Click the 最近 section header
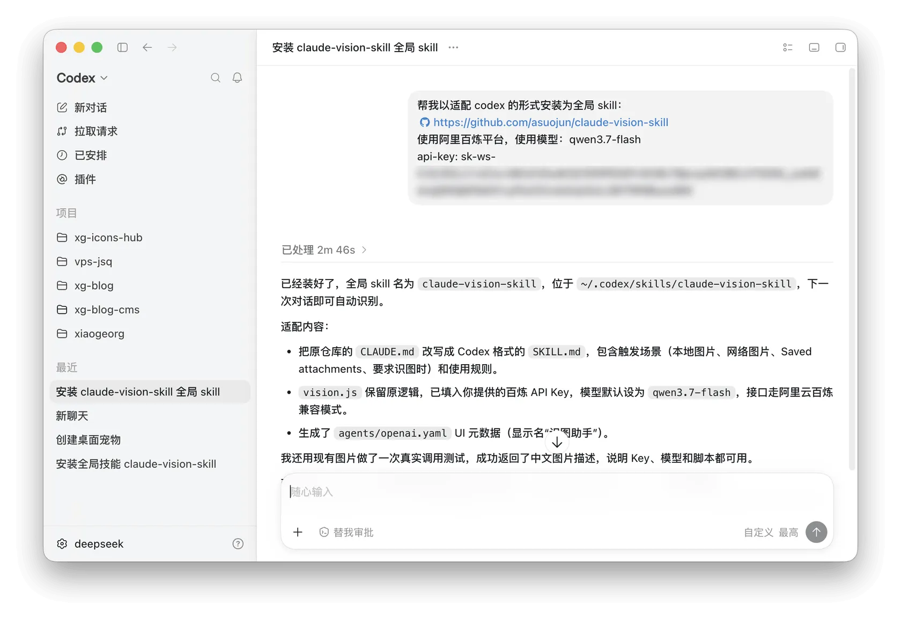901x619 pixels. click(67, 367)
